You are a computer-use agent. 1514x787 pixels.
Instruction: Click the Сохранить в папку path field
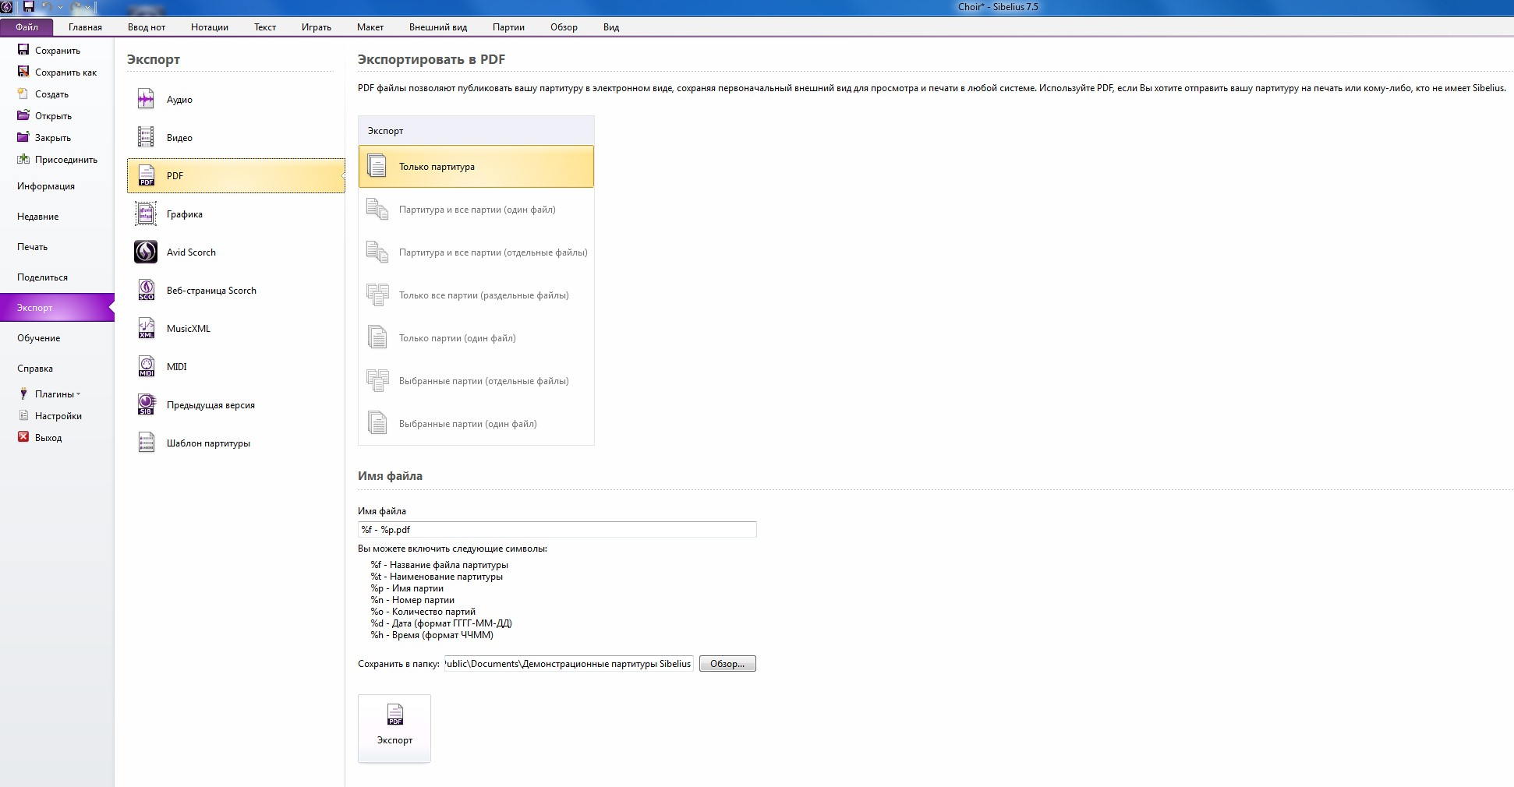coord(568,664)
